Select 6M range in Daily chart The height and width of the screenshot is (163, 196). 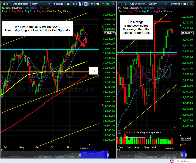tap(53, 157)
